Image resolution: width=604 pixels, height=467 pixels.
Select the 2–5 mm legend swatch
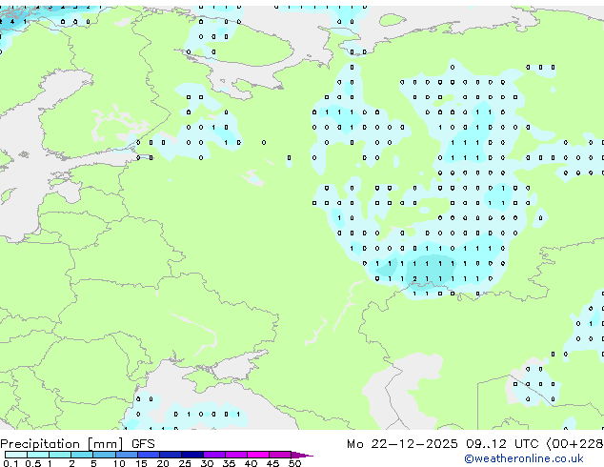pos(82,455)
